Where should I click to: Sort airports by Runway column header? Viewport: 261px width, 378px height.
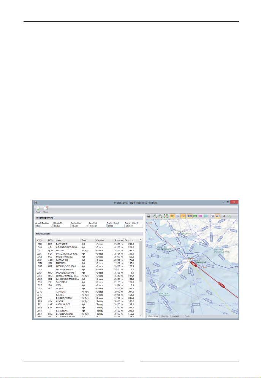(x=118, y=240)
